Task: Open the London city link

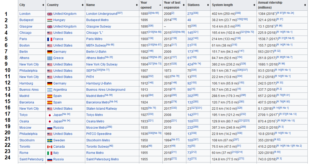Action: 25,14
